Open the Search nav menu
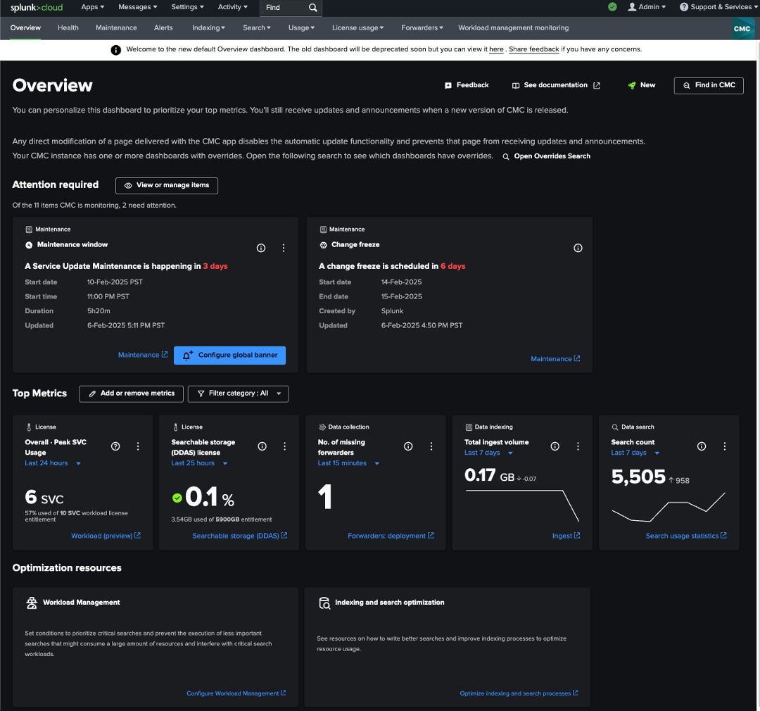The image size is (760, 711). coord(257,28)
